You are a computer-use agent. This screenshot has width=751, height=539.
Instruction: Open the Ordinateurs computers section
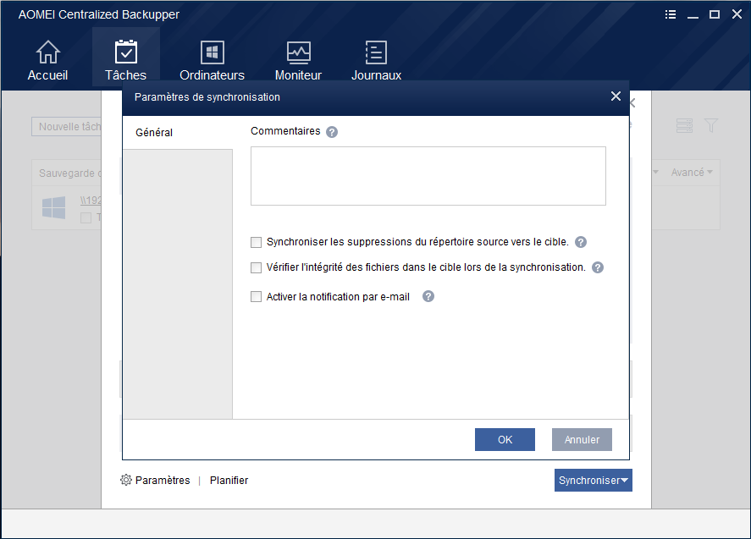click(213, 60)
